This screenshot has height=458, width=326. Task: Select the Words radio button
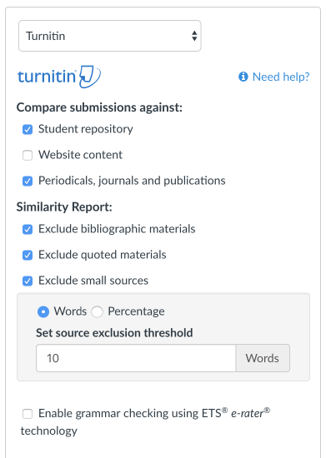pos(43,311)
